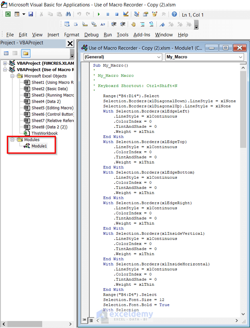The width and height of the screenshot is (250, 328).
Task: Open Project Explorer from toolbar icon
Action: point(137,14)
